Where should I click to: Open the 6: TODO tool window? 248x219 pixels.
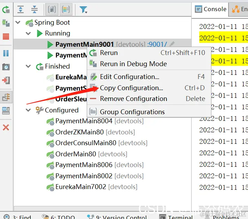point(58,217)
